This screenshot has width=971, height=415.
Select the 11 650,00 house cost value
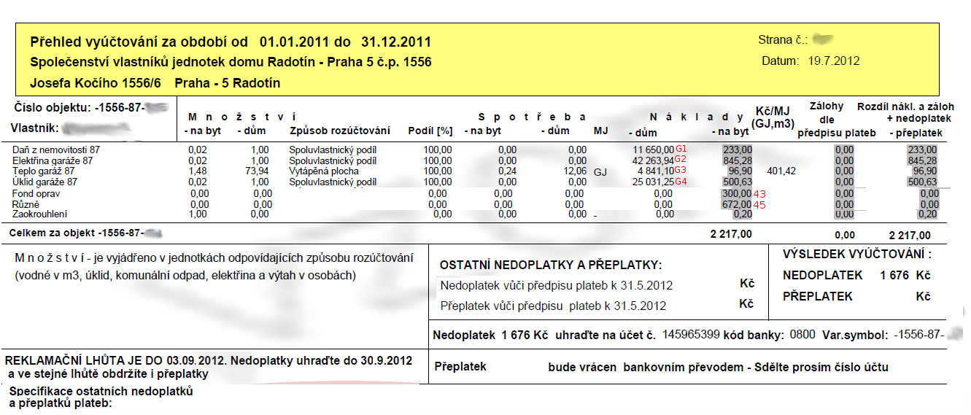pos(653,150)
